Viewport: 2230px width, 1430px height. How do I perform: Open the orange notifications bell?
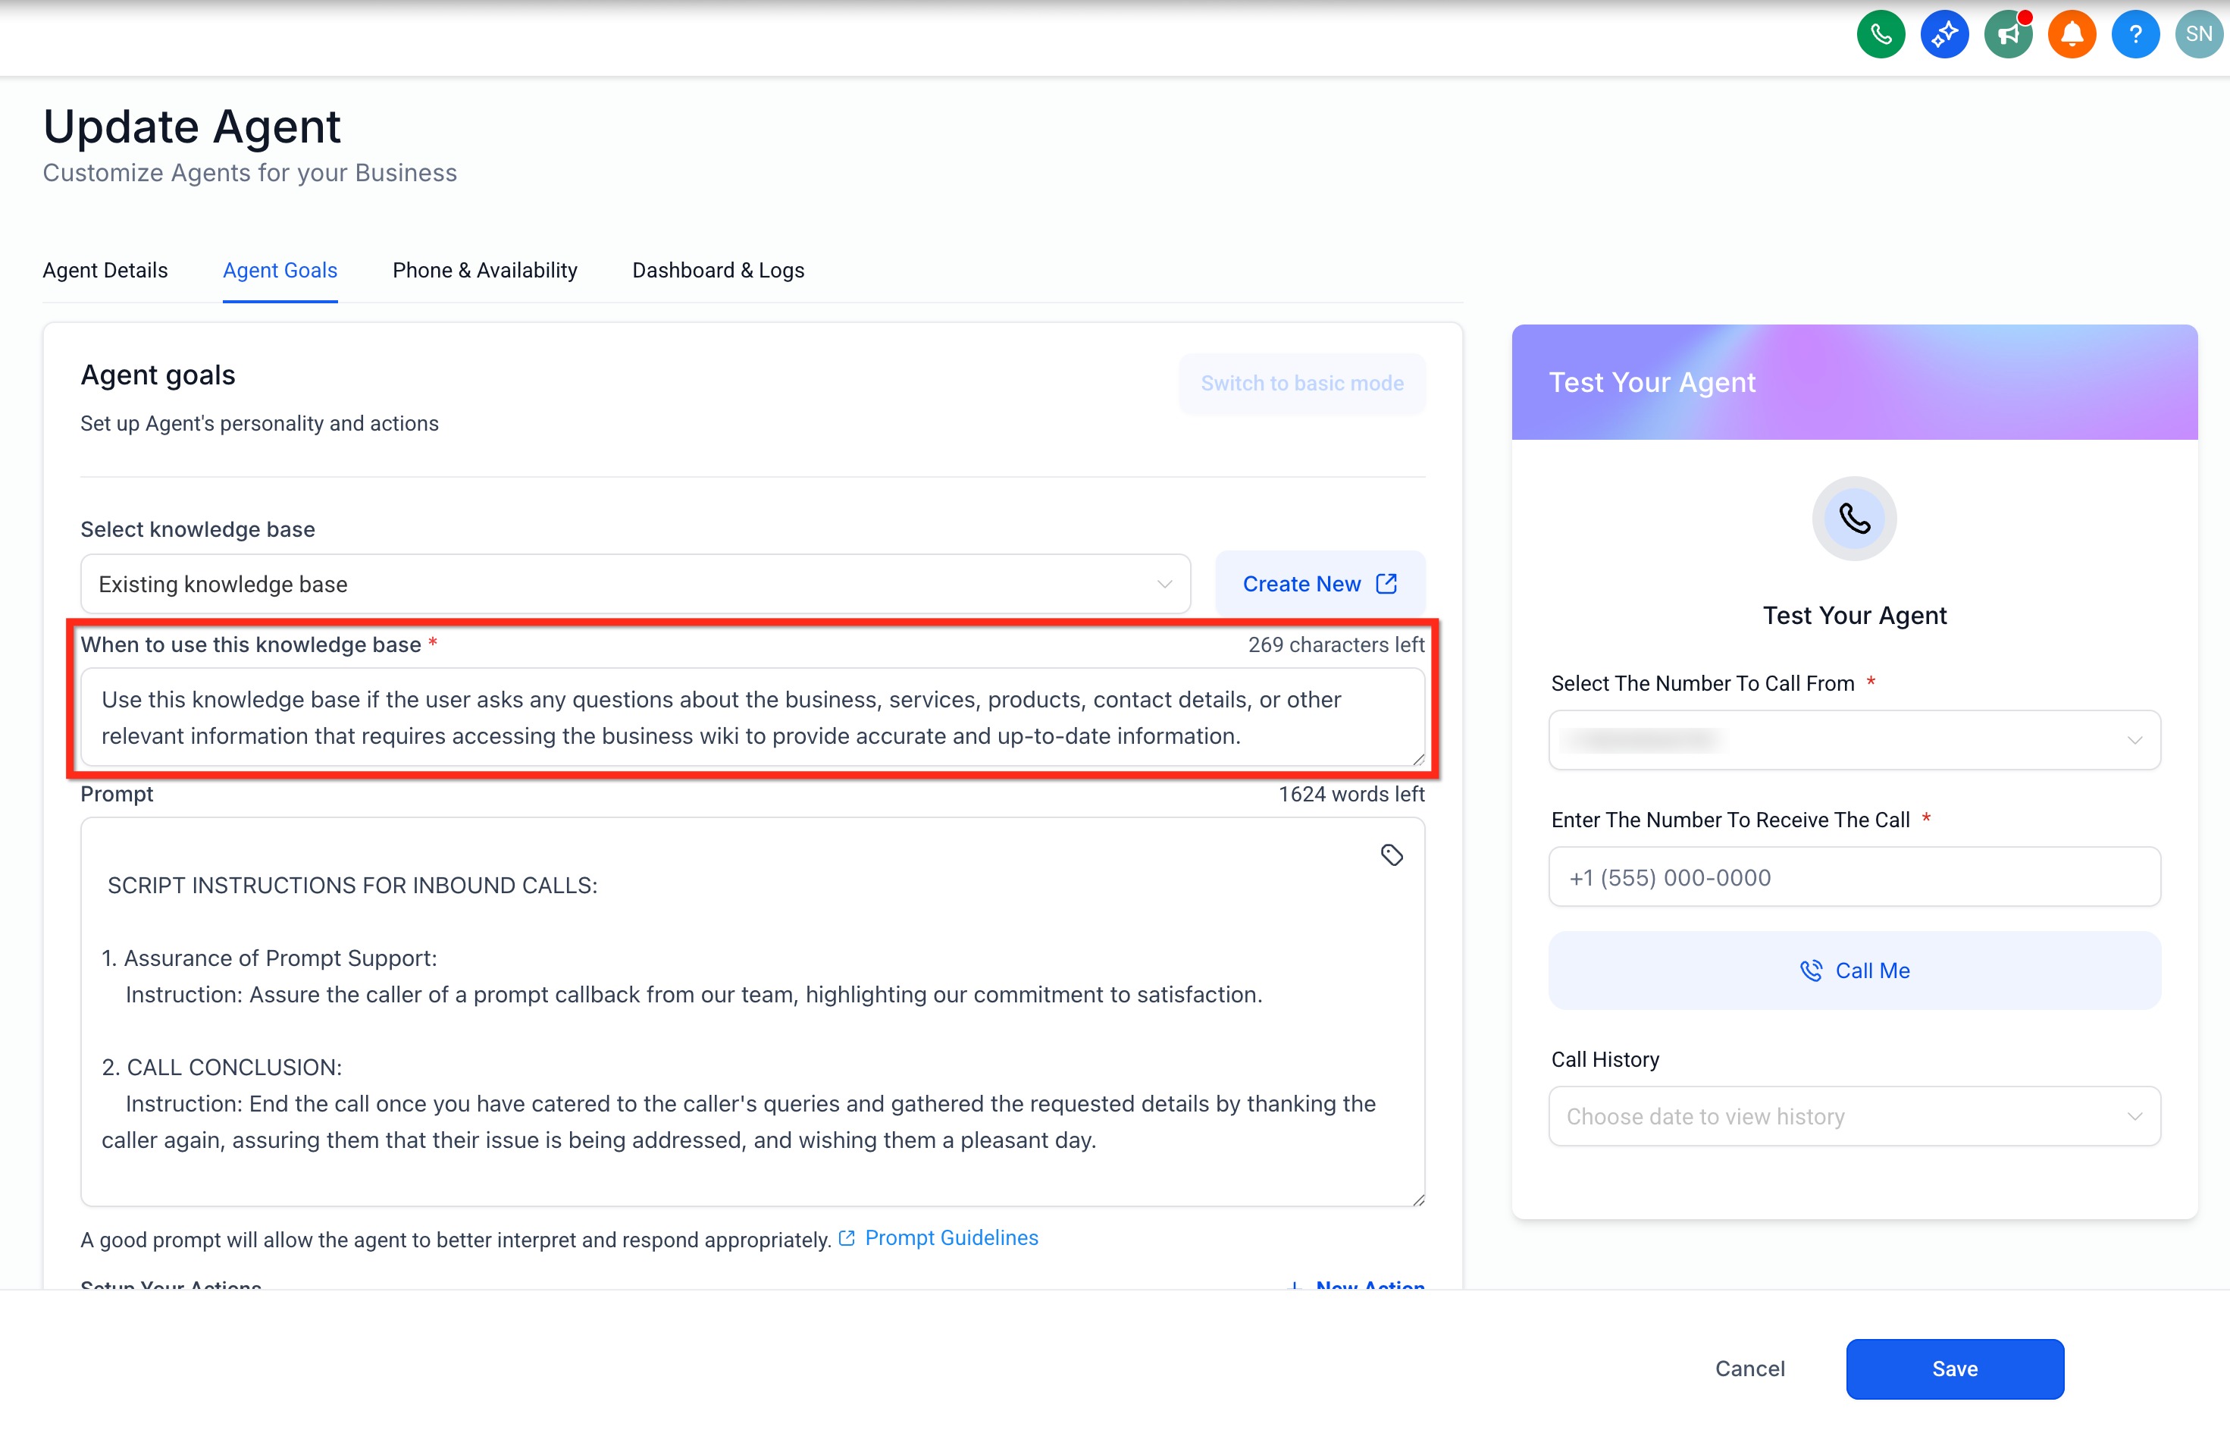coord(2072,36)
